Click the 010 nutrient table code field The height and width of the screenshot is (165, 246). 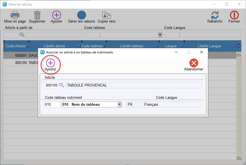[x=52, y=105]
